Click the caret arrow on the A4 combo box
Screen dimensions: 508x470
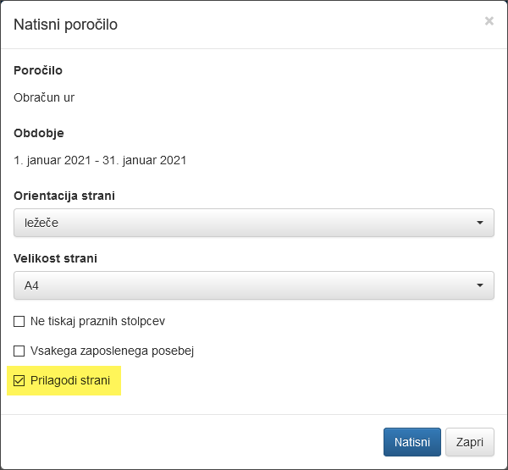click(x=480, y=285)
